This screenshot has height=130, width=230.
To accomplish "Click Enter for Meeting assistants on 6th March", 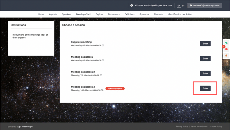I will [205, 58].
